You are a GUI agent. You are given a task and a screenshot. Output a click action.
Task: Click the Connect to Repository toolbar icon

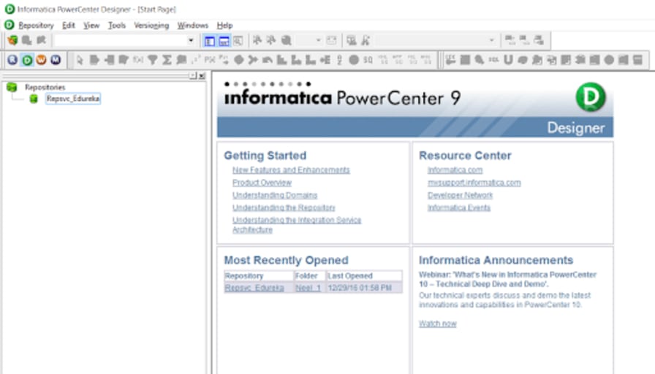click(13, 40)
